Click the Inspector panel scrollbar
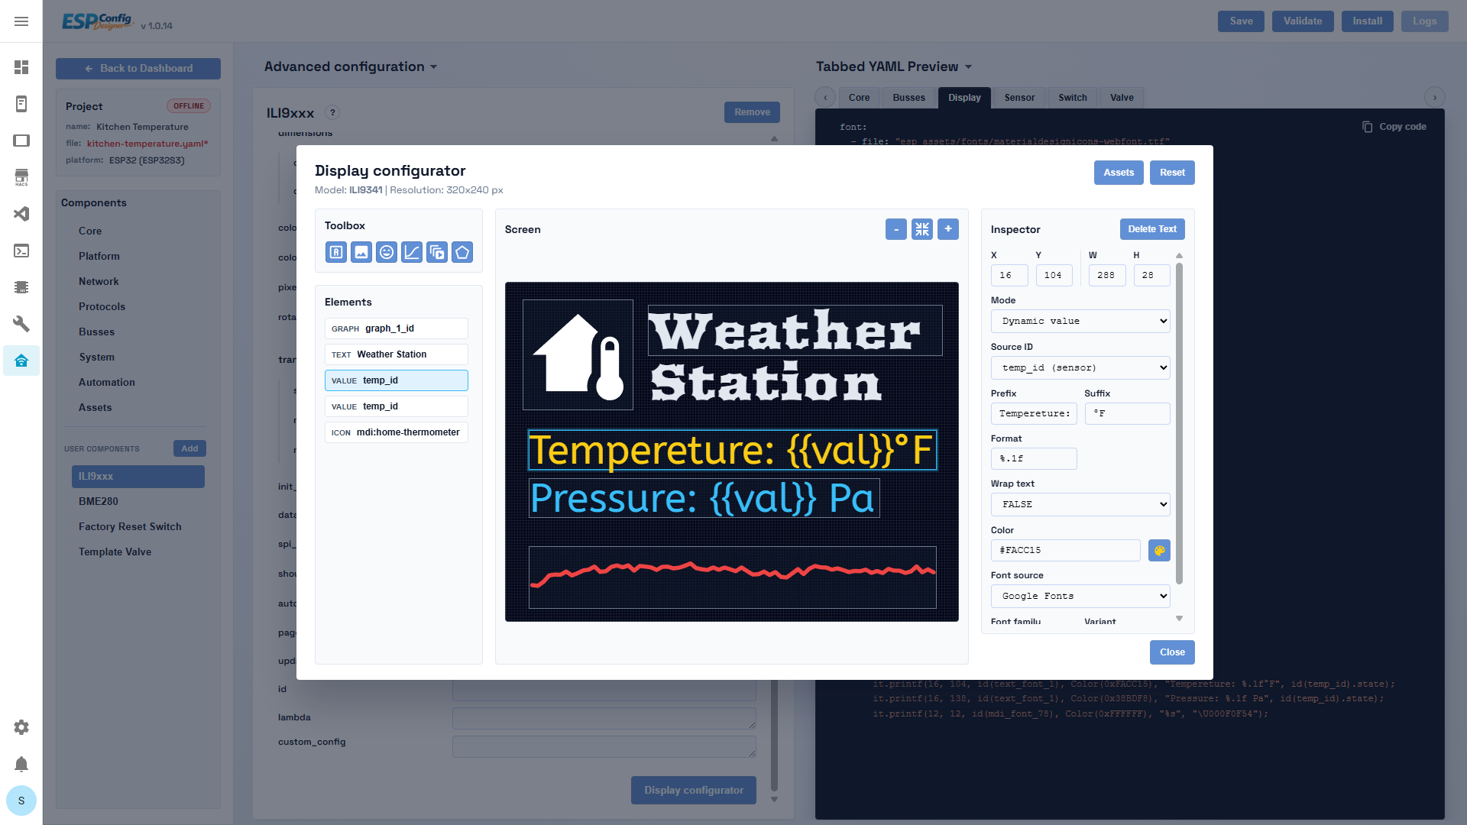This screenshot has height=825, width=1467. coord(1179,424)
